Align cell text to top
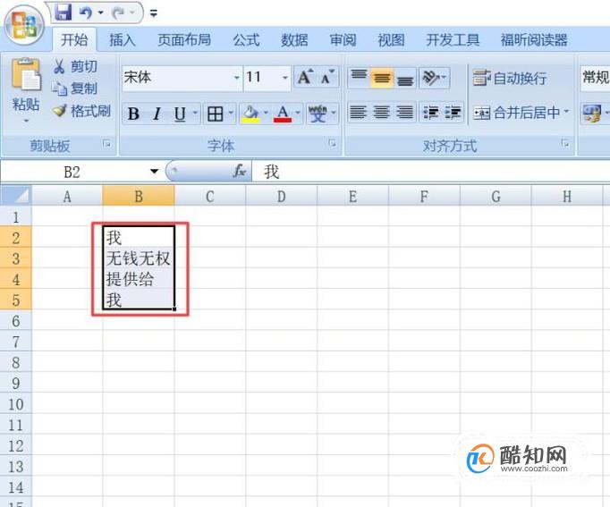The width and height of the screenshot is (610, 507). (x=359, y=77)
